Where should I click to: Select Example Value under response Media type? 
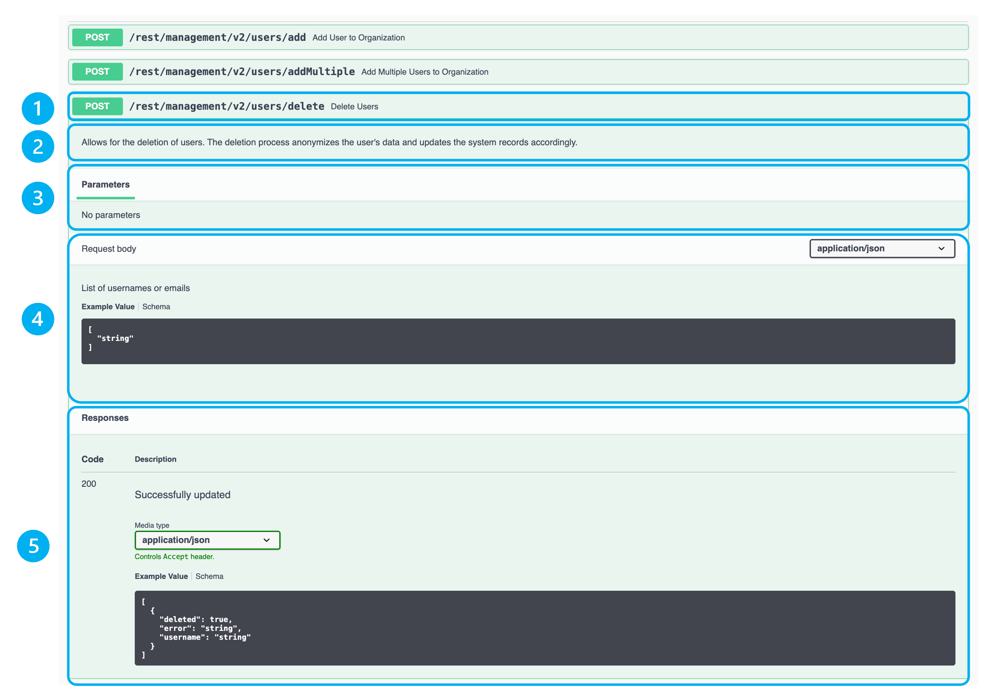[x=161, y=576]
